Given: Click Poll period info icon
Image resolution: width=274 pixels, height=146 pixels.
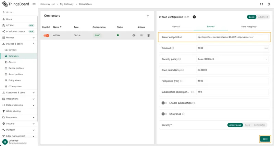Looking at the screenshot, I should 181,81.
